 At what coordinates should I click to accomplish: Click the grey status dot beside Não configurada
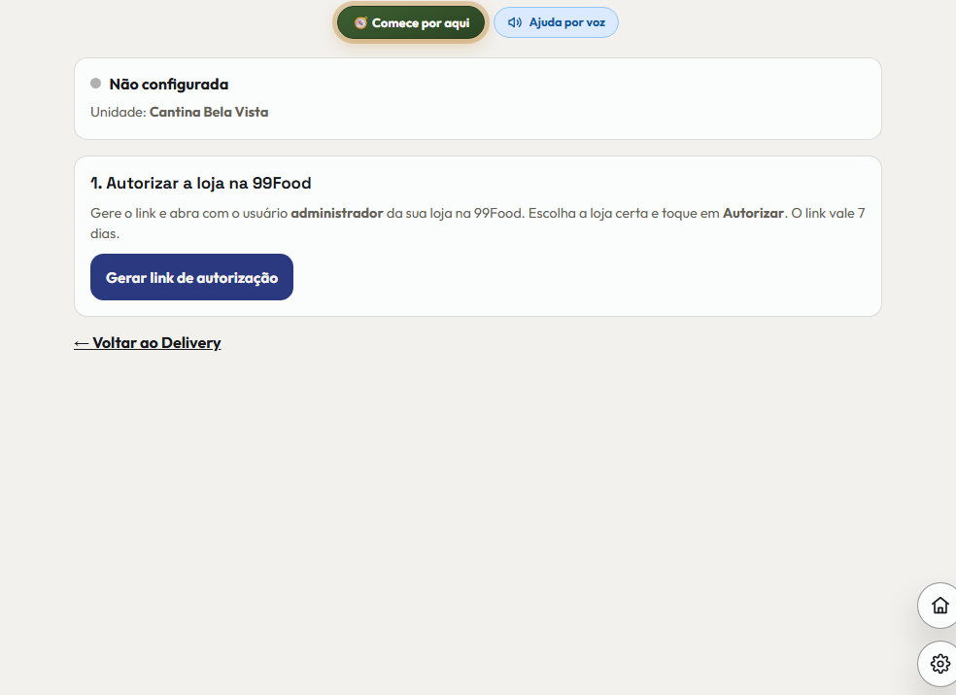point(96,83)
